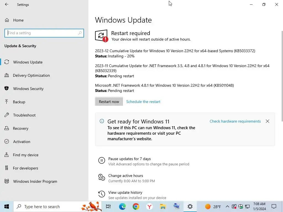Click the info icon in Windows 11 banner
The width and height of the screenshot is (283, 212).
point(102,121)
